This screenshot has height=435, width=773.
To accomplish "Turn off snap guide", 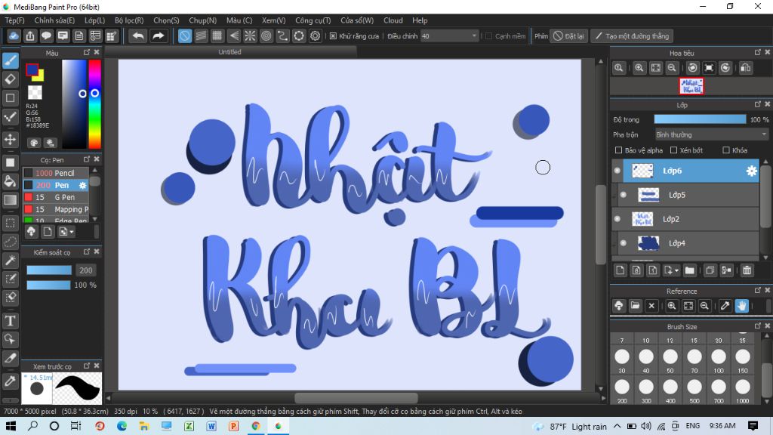I will [185, 36].
